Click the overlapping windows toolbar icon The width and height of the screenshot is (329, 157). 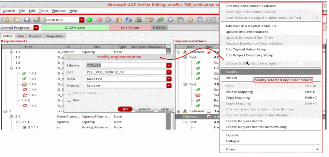(x=180, y=20)
